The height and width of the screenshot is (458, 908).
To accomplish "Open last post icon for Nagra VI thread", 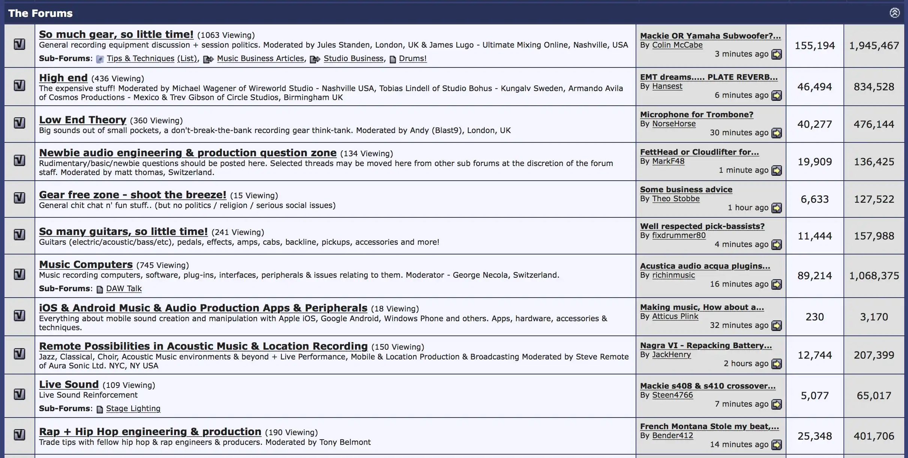I will (776, 364).
